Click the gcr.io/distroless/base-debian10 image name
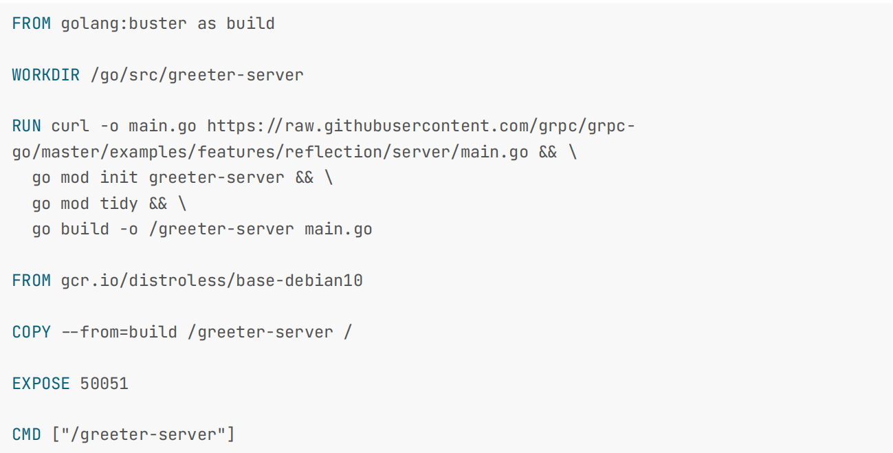Image resolution: width=893 pixels, height=453 pixels. coord(212,280)
